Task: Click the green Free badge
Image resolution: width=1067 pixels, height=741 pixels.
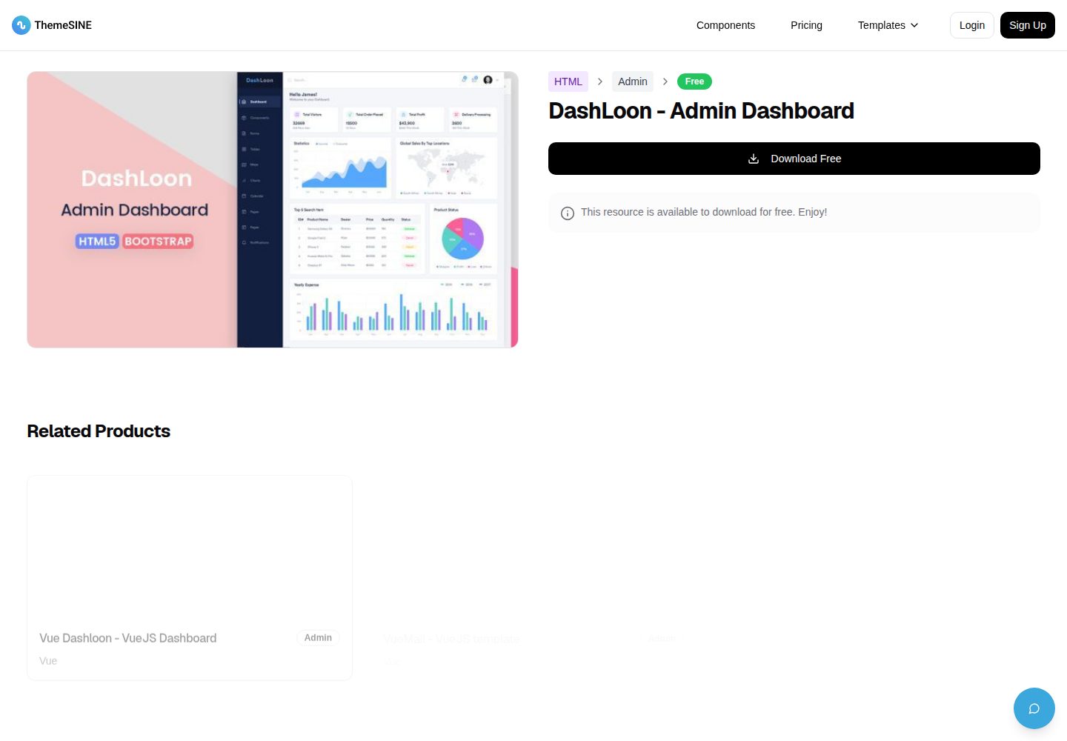Action: pos(694,82)
